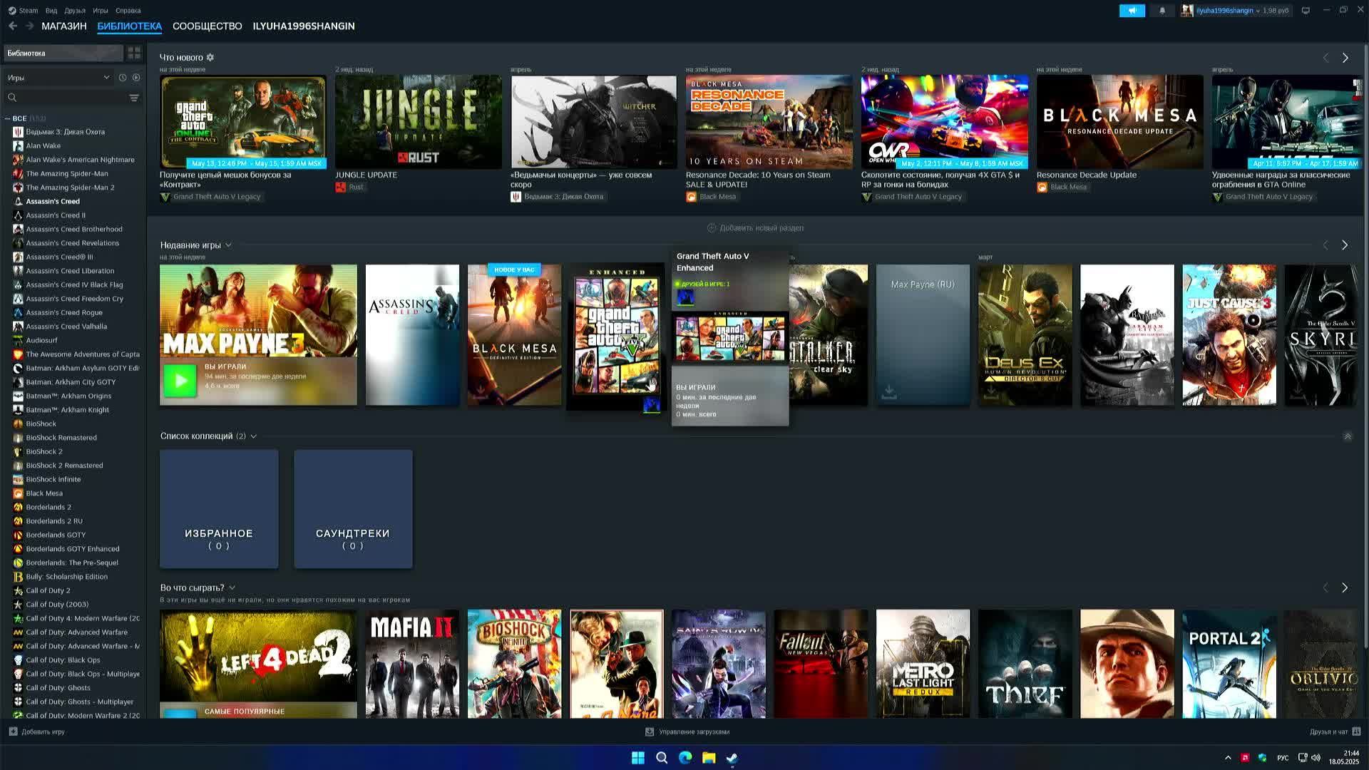Open Друзья menu

click(x=75, y=11)
